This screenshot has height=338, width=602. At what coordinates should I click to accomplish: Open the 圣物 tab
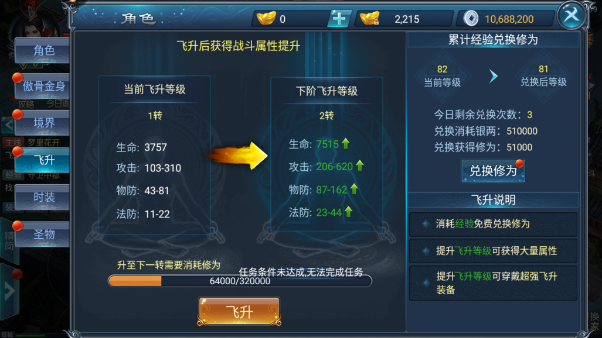(43, 234)
